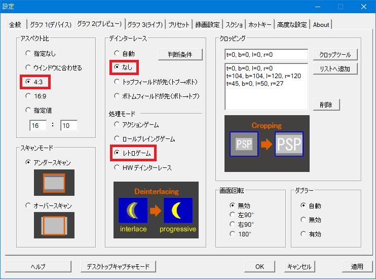The width and height of the screenshot is (376, 279).
Task: Close the 設定 window
Action: pos(363,7)
